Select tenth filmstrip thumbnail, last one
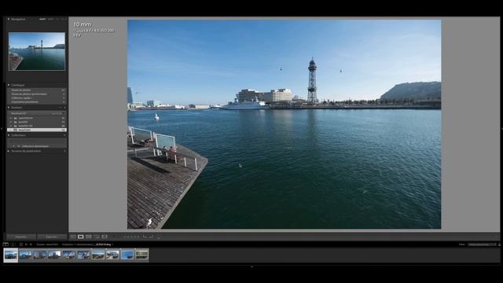The image size is (503, 283). [141, 255]
